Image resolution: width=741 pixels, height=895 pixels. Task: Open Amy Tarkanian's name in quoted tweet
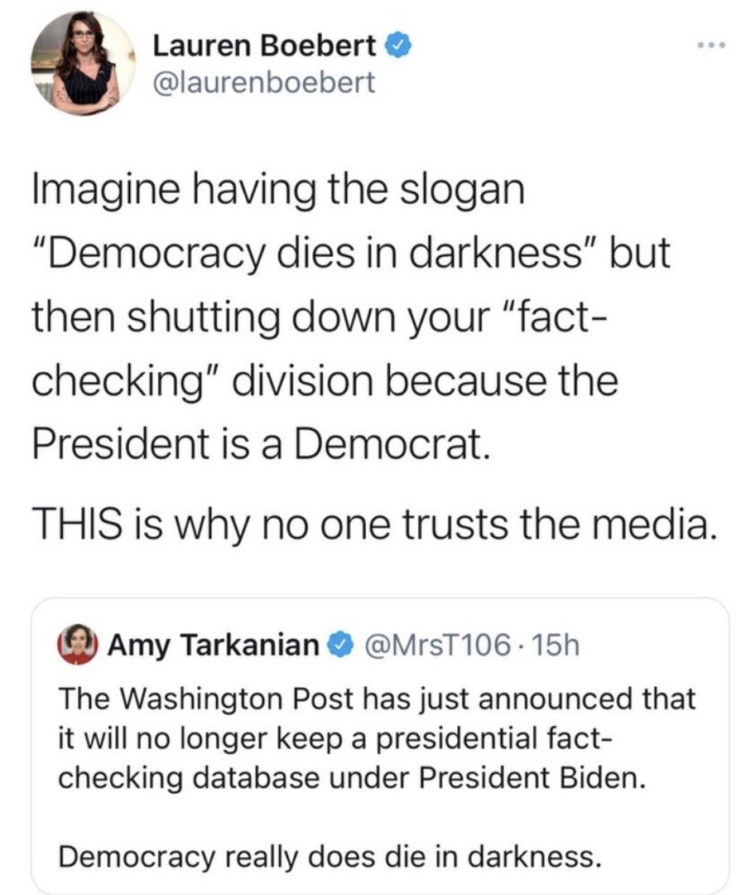pos(215,645)
